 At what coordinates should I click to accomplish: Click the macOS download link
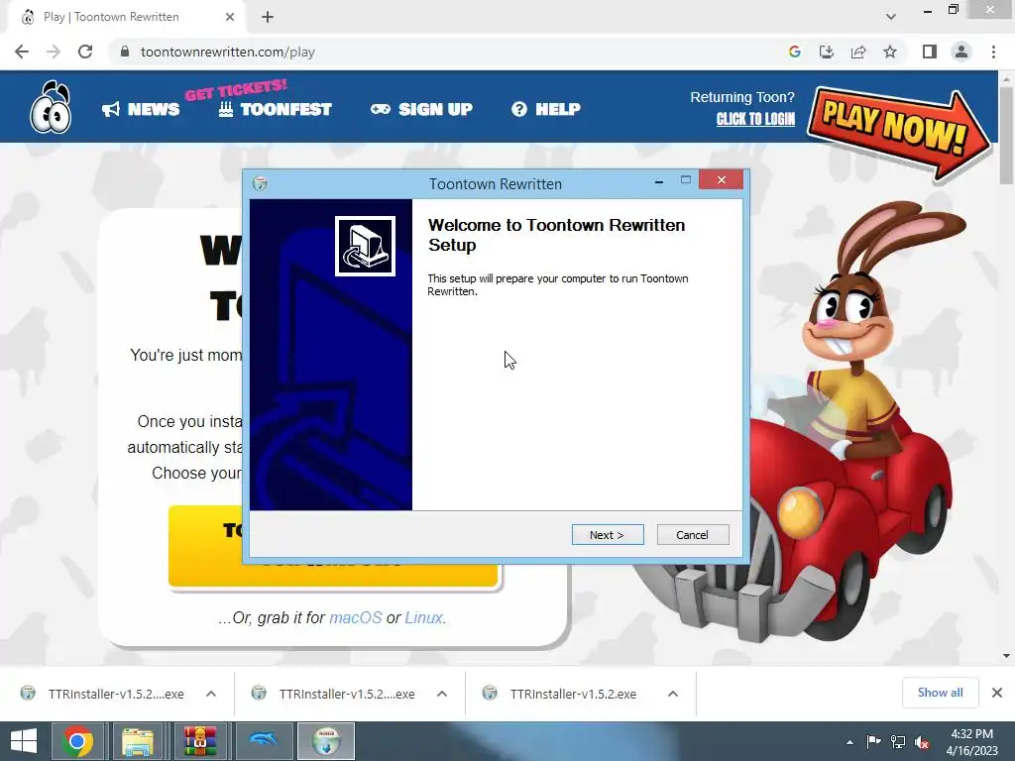356,618
